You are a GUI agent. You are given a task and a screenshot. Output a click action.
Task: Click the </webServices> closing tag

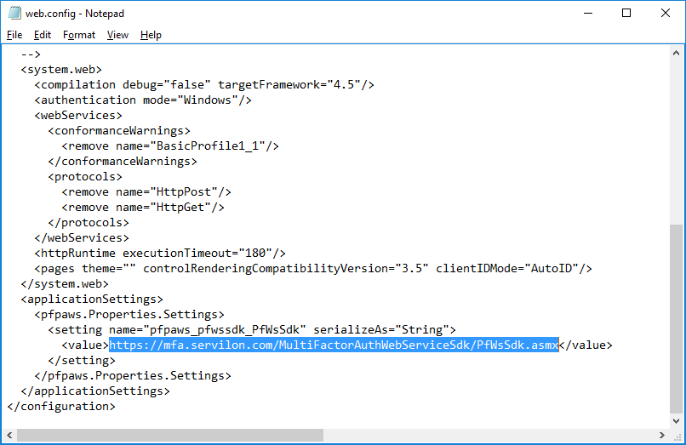pyautogui.click(x=82, y=237)
